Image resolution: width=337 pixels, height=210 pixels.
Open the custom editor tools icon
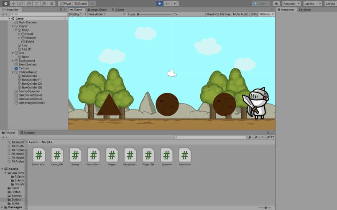pyautogui.click(x=52, y=3)
